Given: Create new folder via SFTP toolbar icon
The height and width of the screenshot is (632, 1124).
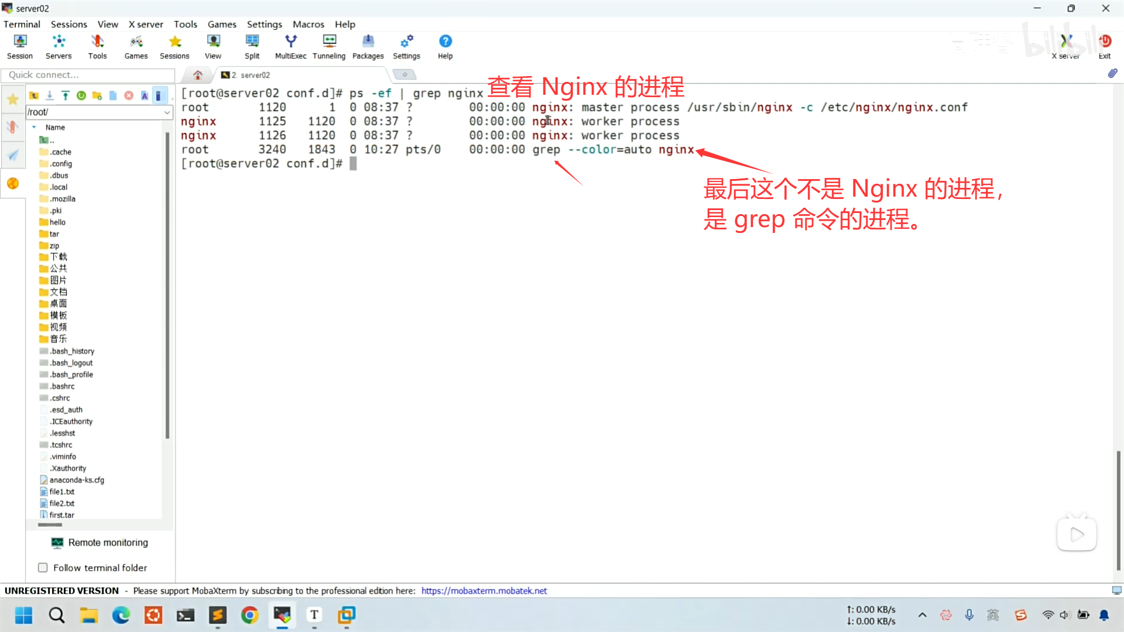Looking at the screenshot, I should [97, 95].
